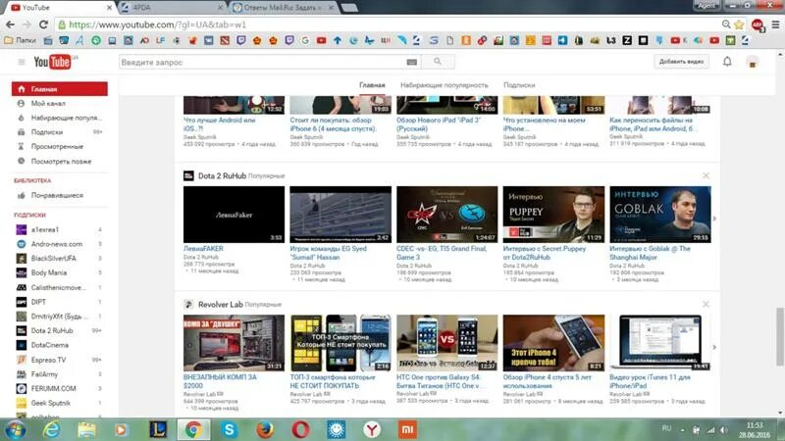The image size is (785, 441).
Task: Play the Goblak interview thumbnail
Action: (660, 215)
